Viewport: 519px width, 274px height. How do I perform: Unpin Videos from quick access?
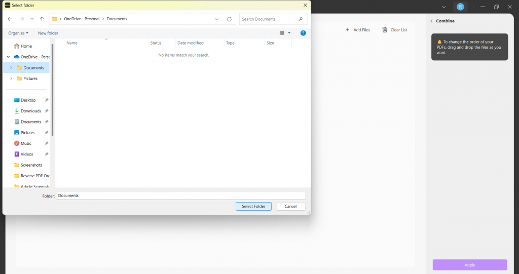click(x=47, y=154)
